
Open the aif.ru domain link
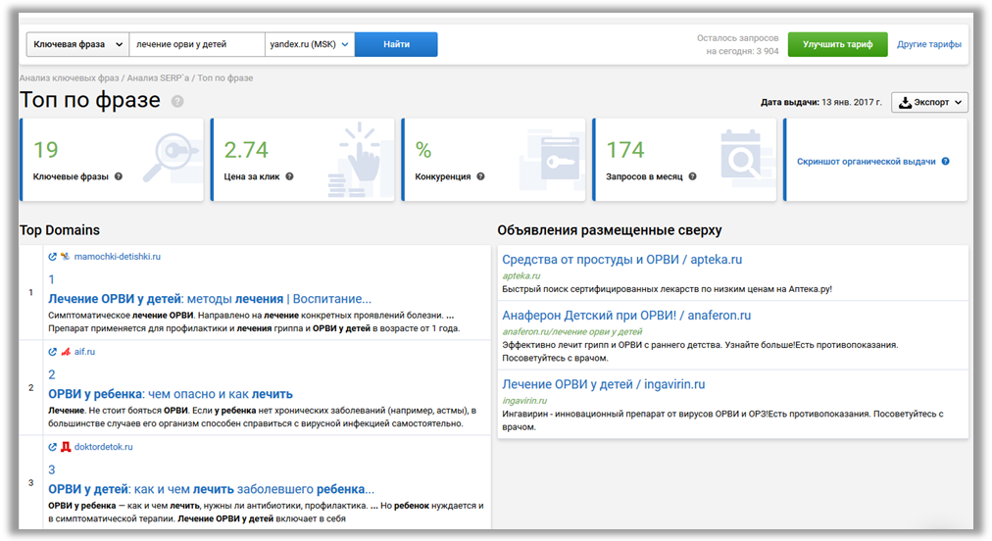[x=84, y=351]
